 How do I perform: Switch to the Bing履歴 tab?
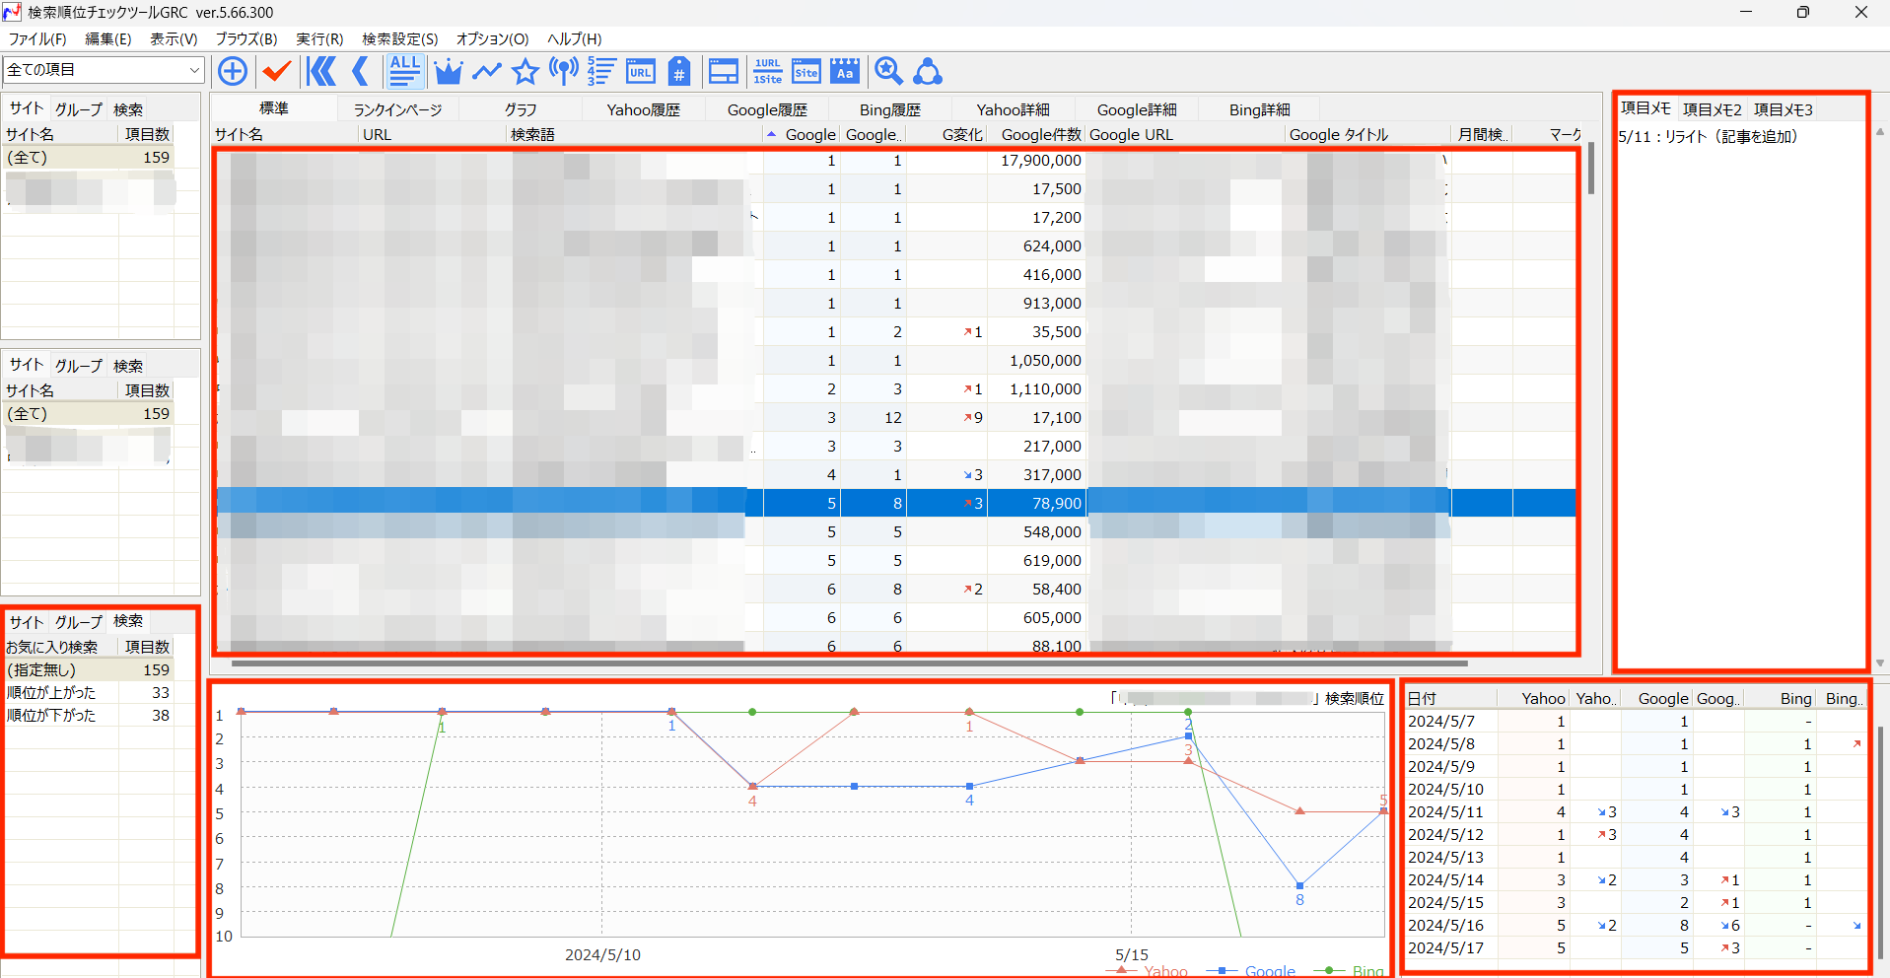pyautogui.click(x=890, y=109)
